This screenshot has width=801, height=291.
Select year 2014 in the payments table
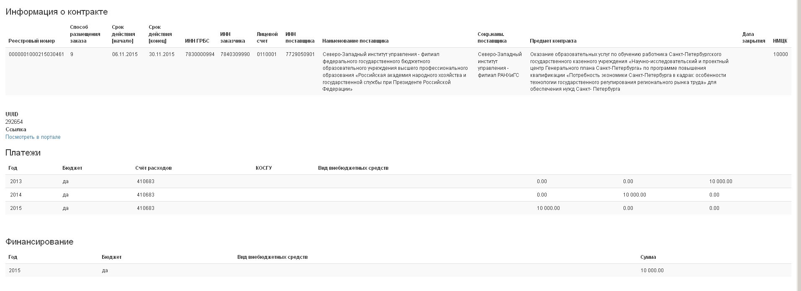[16, 195]
